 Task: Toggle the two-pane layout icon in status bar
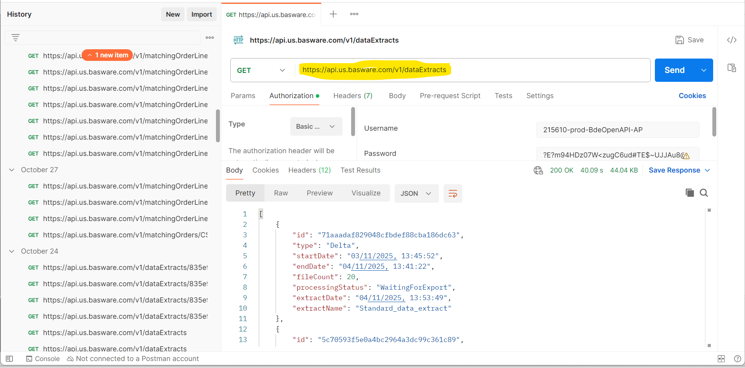721,359
